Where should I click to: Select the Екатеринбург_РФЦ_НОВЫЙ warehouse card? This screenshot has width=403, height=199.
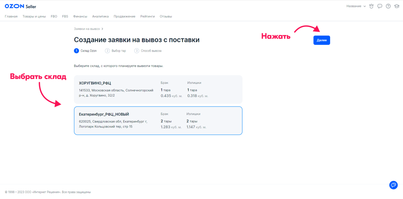tap(158, 120)
